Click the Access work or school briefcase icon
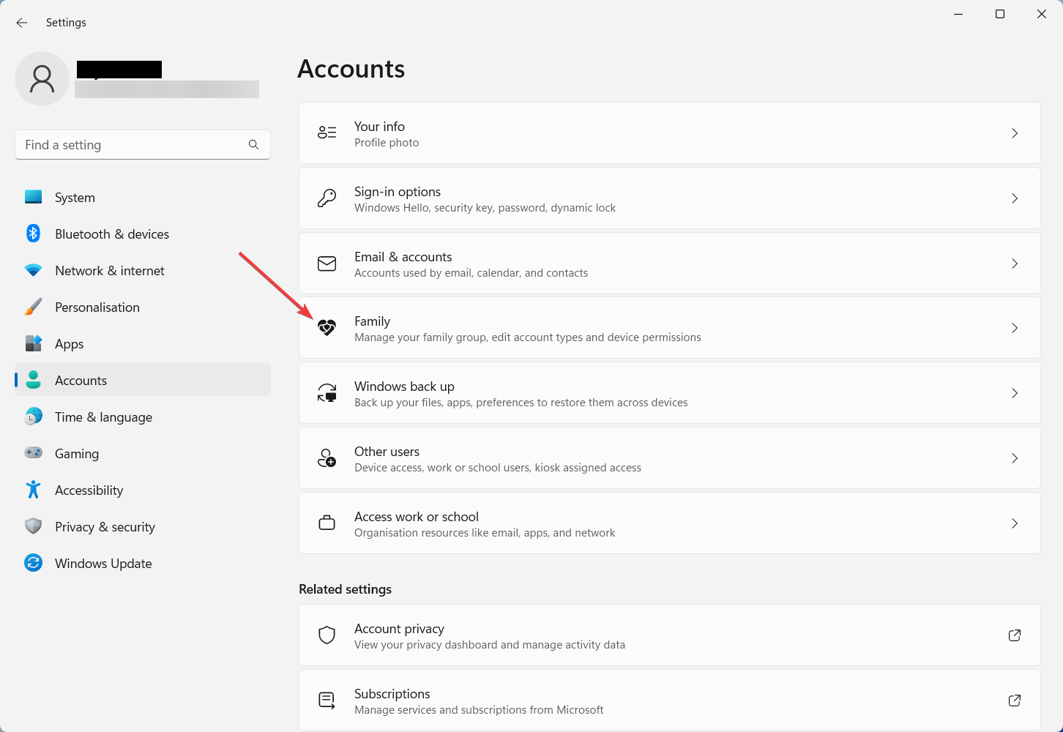 (x=327, y=523)
